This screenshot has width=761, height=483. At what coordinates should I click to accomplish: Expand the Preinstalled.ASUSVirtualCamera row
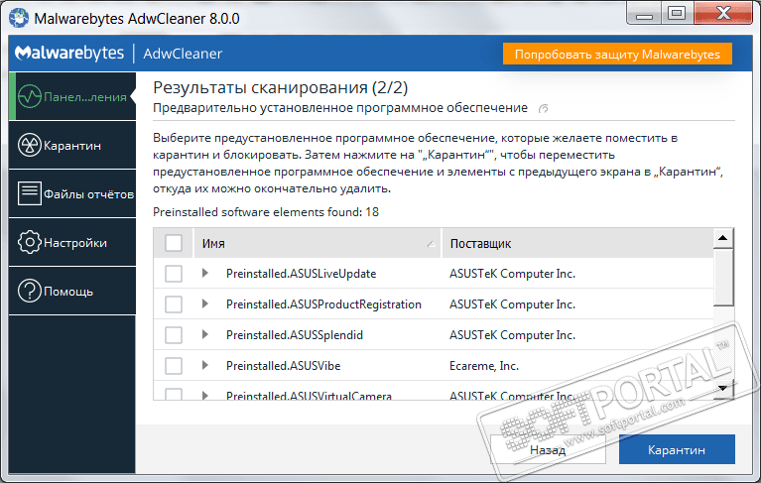click(205, 395)
